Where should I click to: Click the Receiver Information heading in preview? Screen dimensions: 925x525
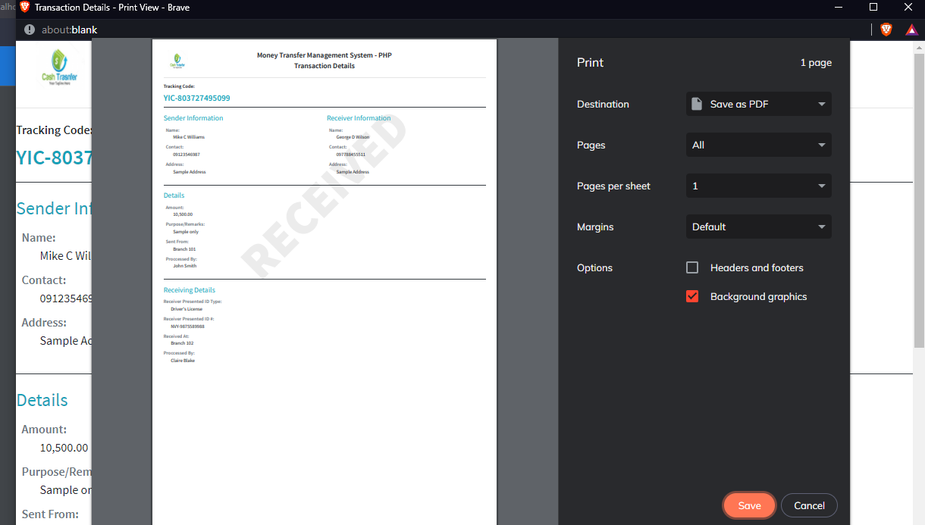tap(359, 118)
